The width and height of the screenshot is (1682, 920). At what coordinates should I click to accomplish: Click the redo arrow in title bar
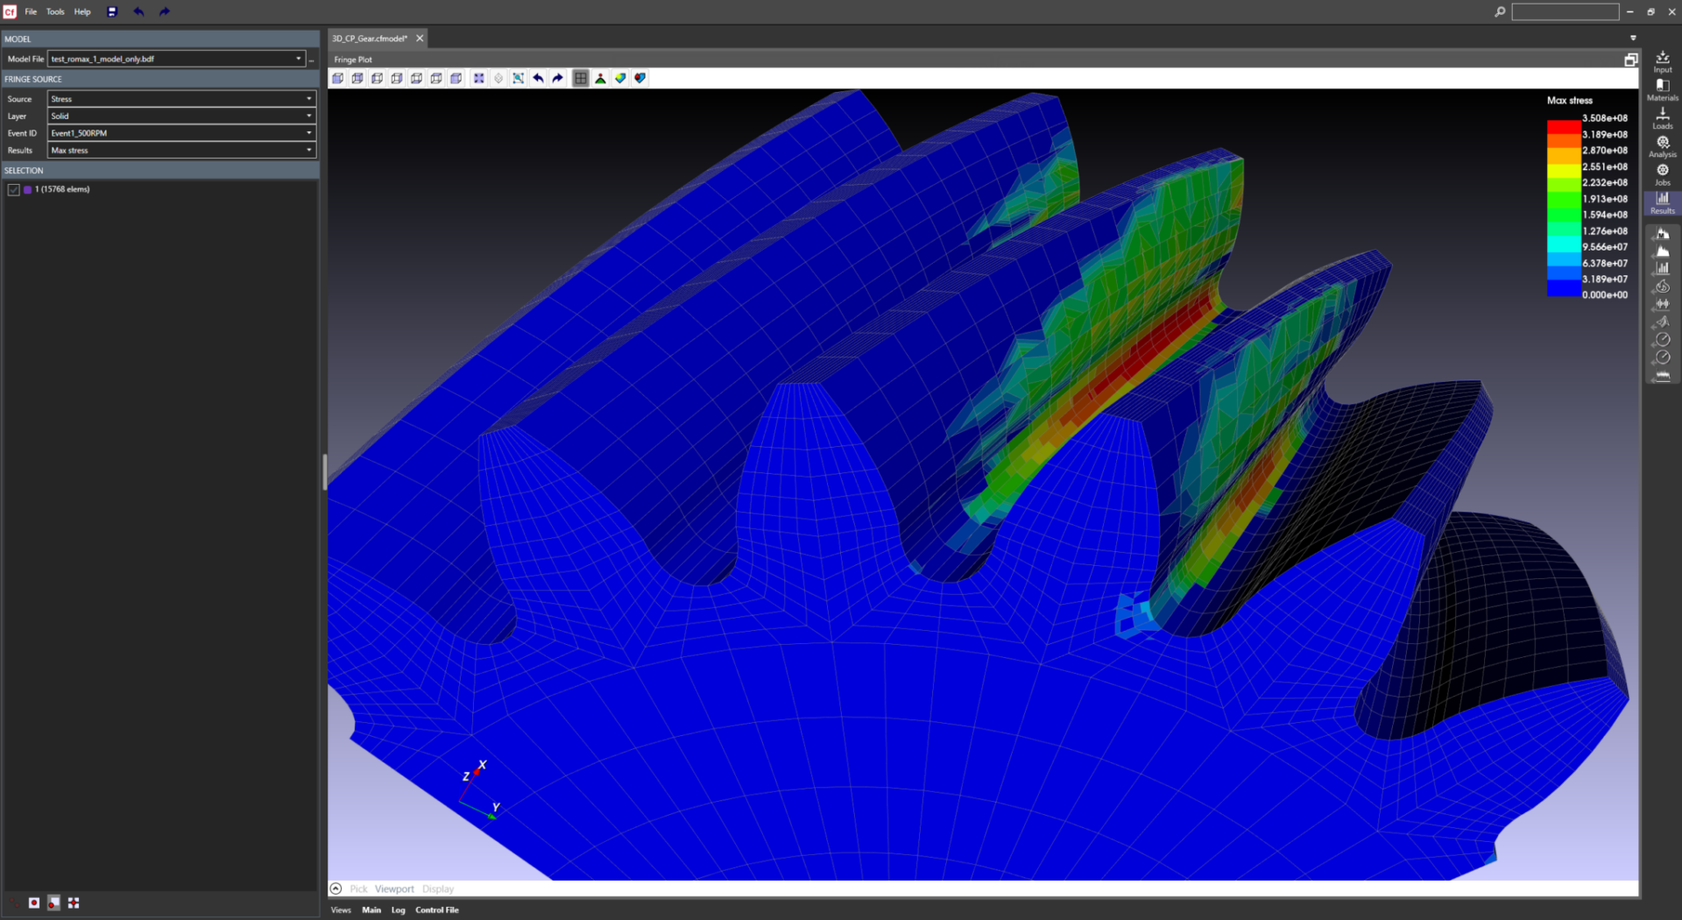click(x=165, y=11)
